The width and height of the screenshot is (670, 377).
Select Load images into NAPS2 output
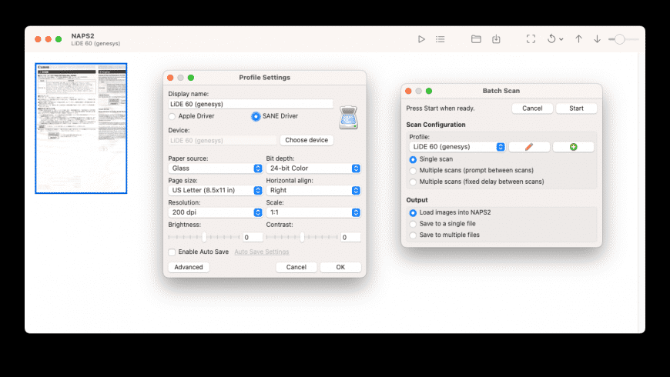click(413, 212)
